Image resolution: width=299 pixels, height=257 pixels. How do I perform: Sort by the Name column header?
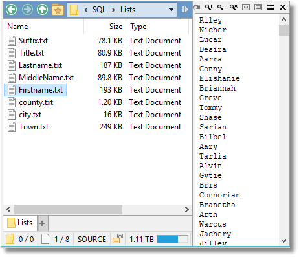coord(17,27)
